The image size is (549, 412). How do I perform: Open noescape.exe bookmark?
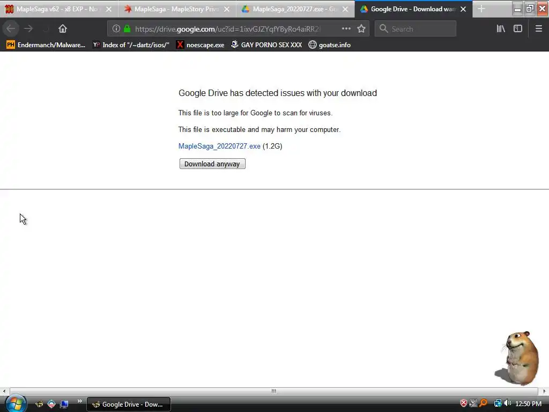coord(201,45)
